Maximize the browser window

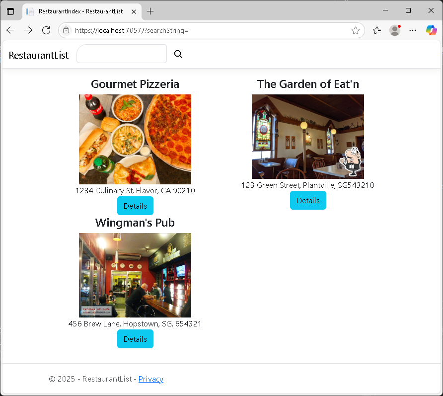pyautogui.click(x=408, y=10)
